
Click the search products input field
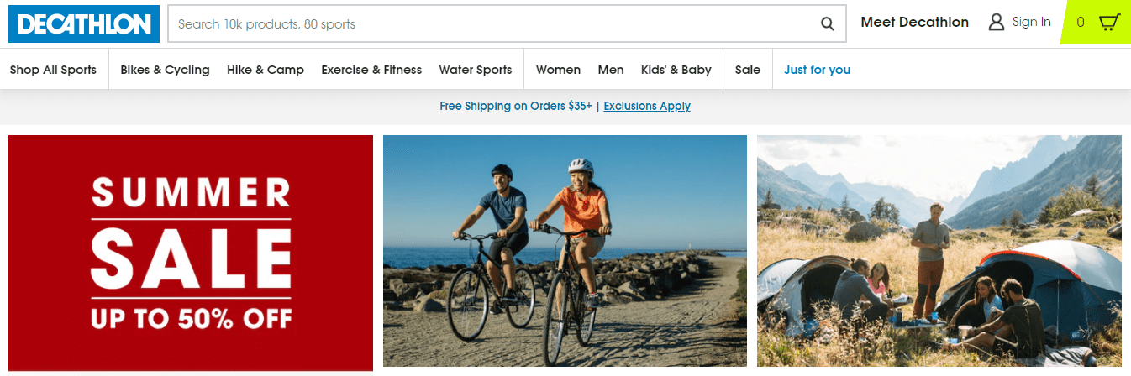pyautogui.click(x=496, y=24)
